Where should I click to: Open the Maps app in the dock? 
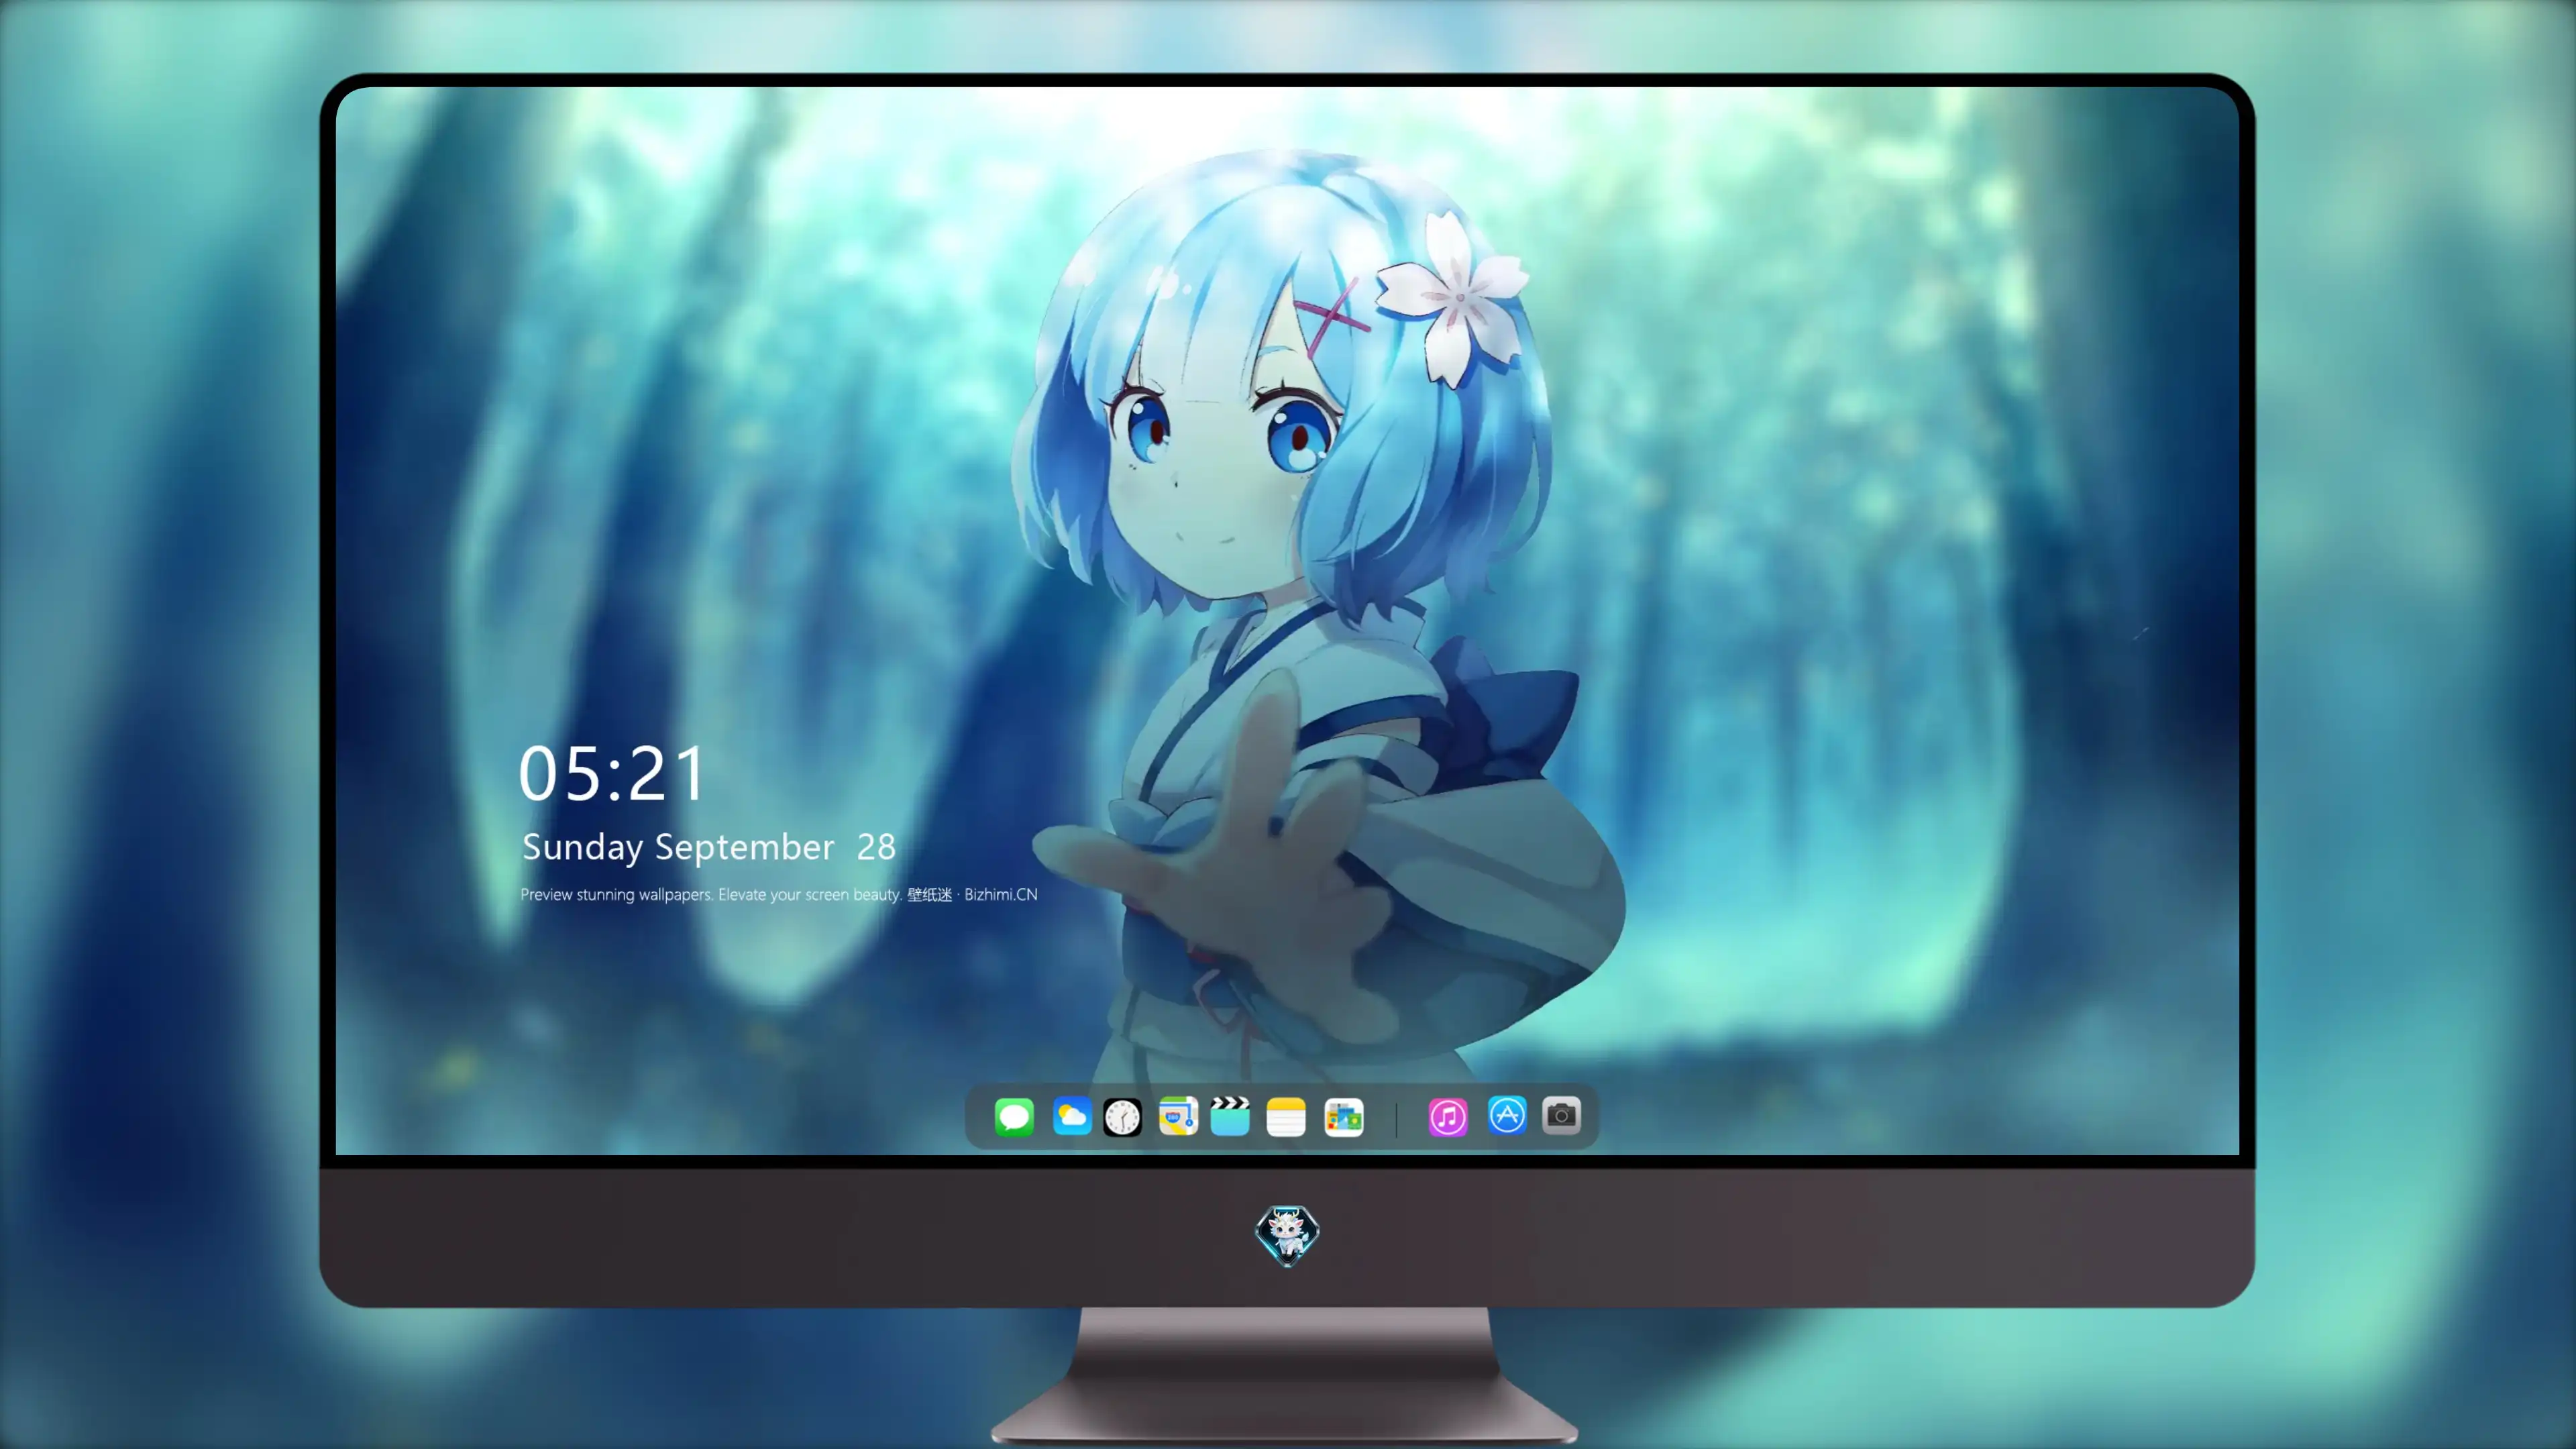pyautogui.click(x=1178, y=1116)
